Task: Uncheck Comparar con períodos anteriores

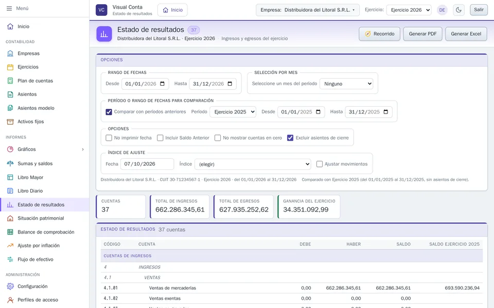Action: click(x=109, y=112)
